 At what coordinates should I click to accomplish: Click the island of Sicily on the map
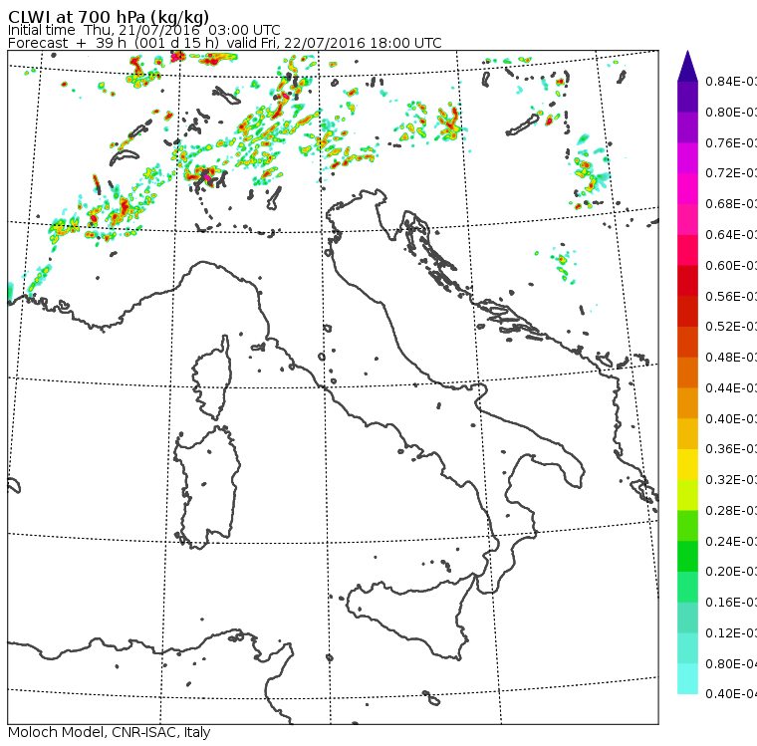coord(410,616)
